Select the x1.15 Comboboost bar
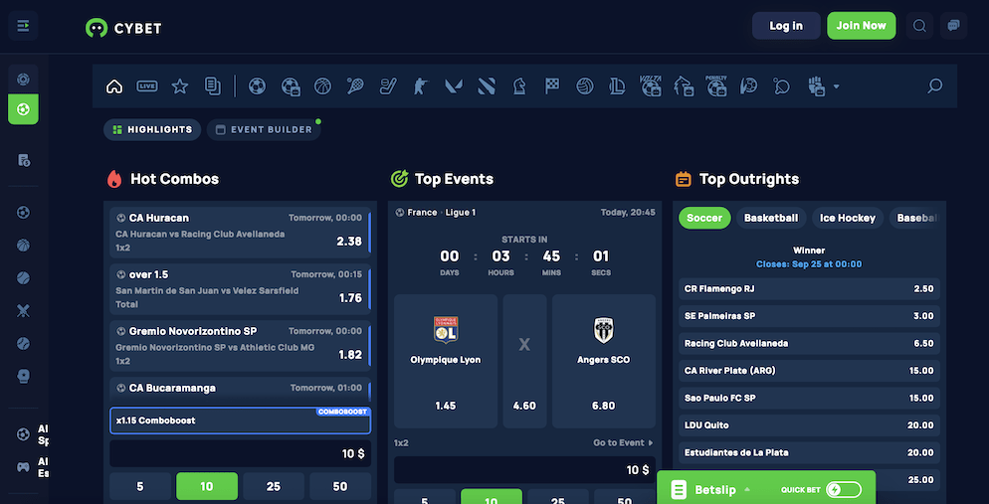The width and height of the screenshot is (989, 504). pyautogui.click(x=241, y=420)
